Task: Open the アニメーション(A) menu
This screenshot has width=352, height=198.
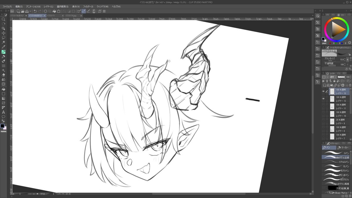Action: coord(33,6)
